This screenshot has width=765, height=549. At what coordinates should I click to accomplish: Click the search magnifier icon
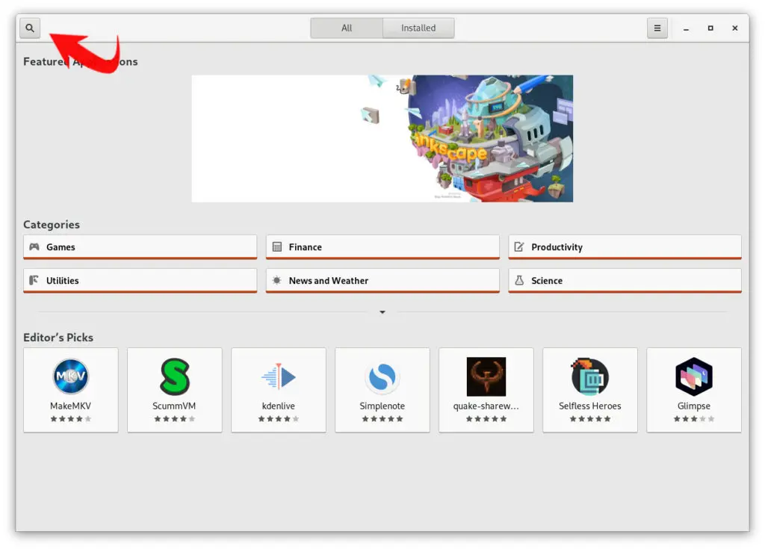point(30,28)
